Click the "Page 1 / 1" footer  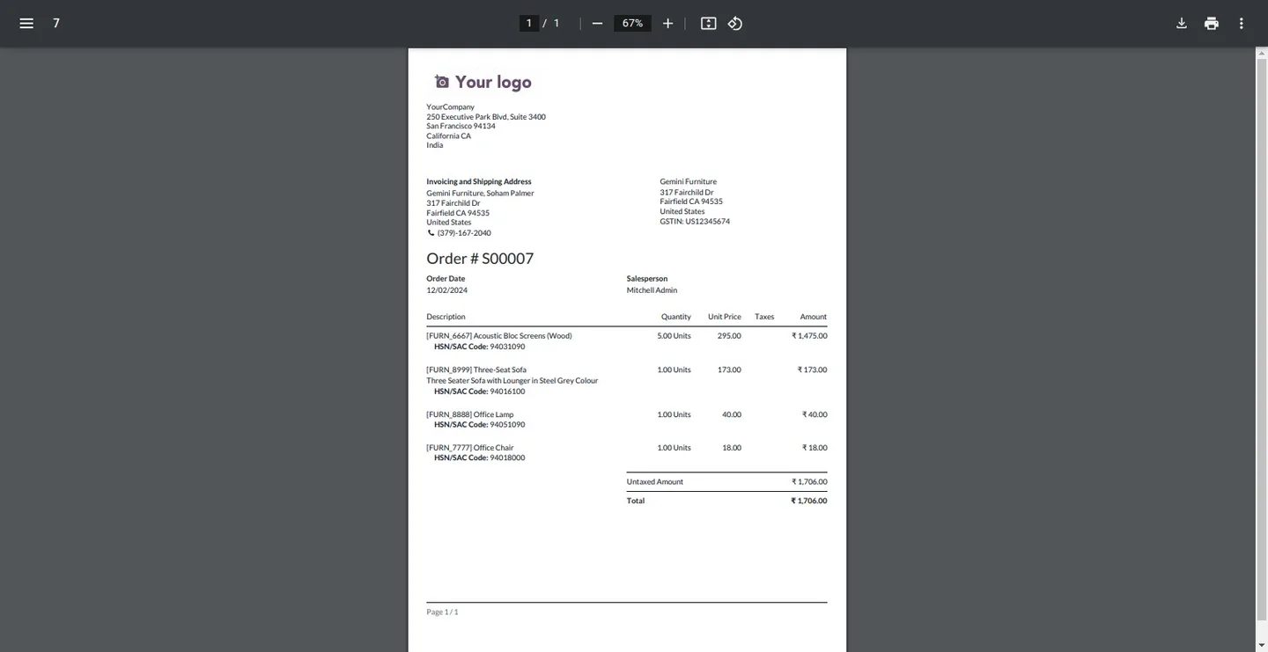pos(443,612)
